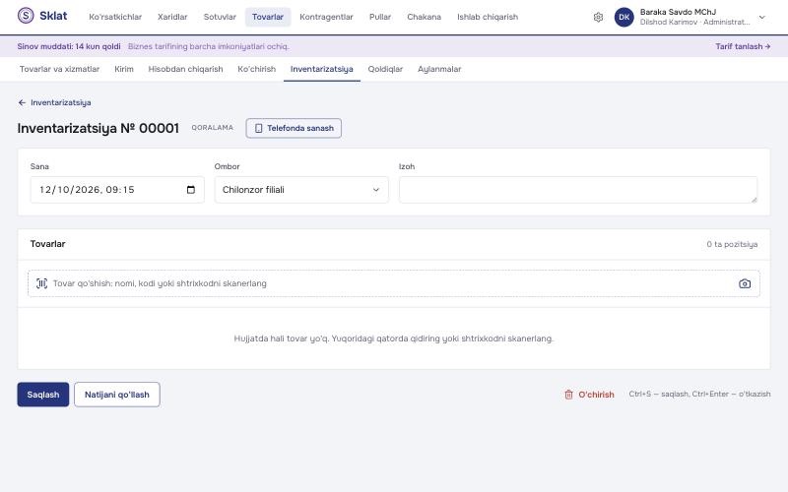Click into the Izoh text area
The width and height of the screenshot is (788, 492).
578,190
